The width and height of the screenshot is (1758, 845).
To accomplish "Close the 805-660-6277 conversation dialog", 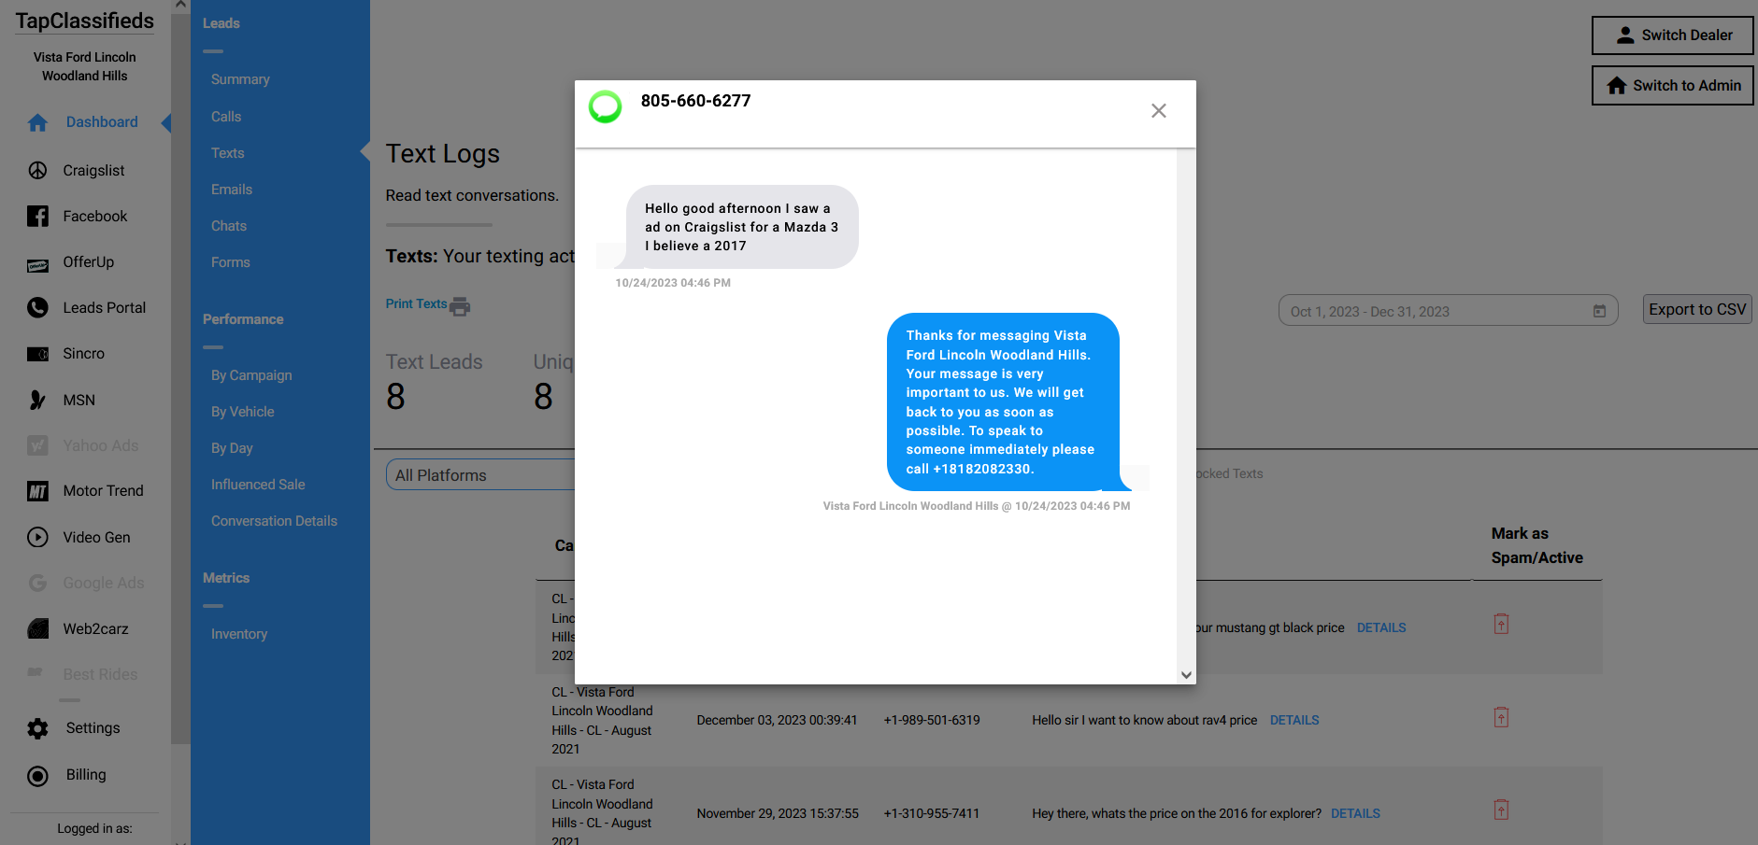I will tap(1158, 111).
